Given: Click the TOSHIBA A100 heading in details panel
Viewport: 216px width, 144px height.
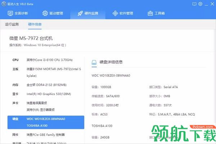Looking at the screenshot, I should (x=102, y=126).
